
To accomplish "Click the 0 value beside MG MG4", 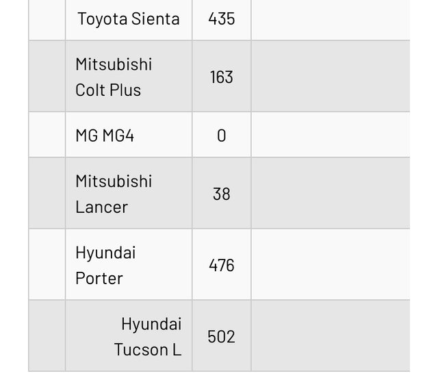I will (221, 135).
